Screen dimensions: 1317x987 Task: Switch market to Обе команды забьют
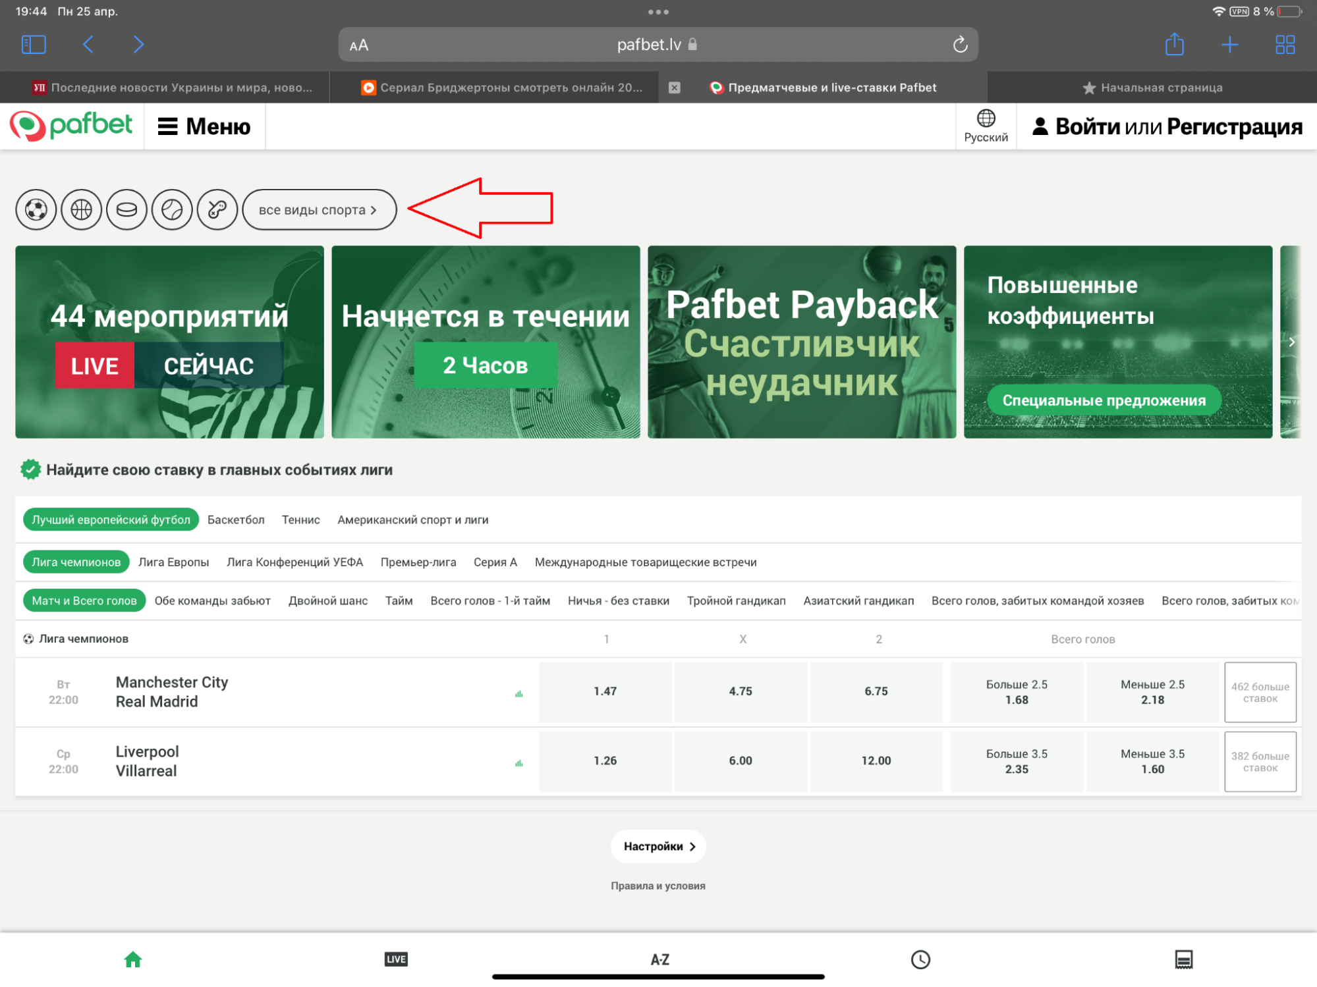coord(213,600)
